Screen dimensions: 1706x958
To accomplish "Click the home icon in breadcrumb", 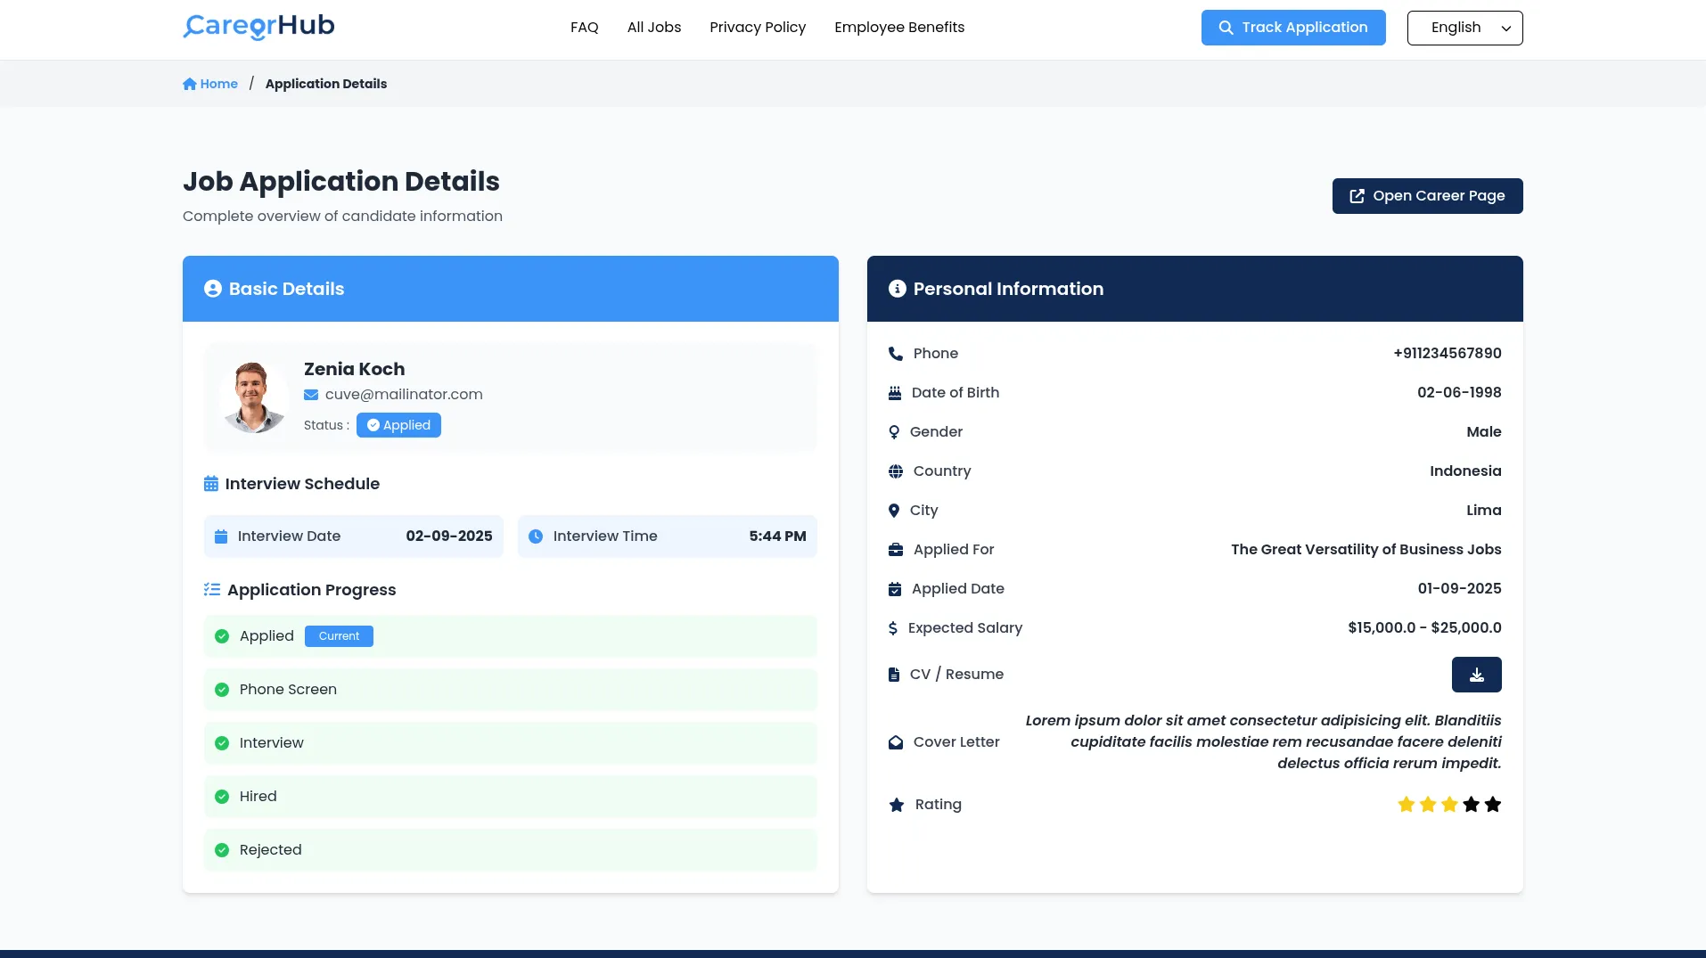I will point(189,84).
